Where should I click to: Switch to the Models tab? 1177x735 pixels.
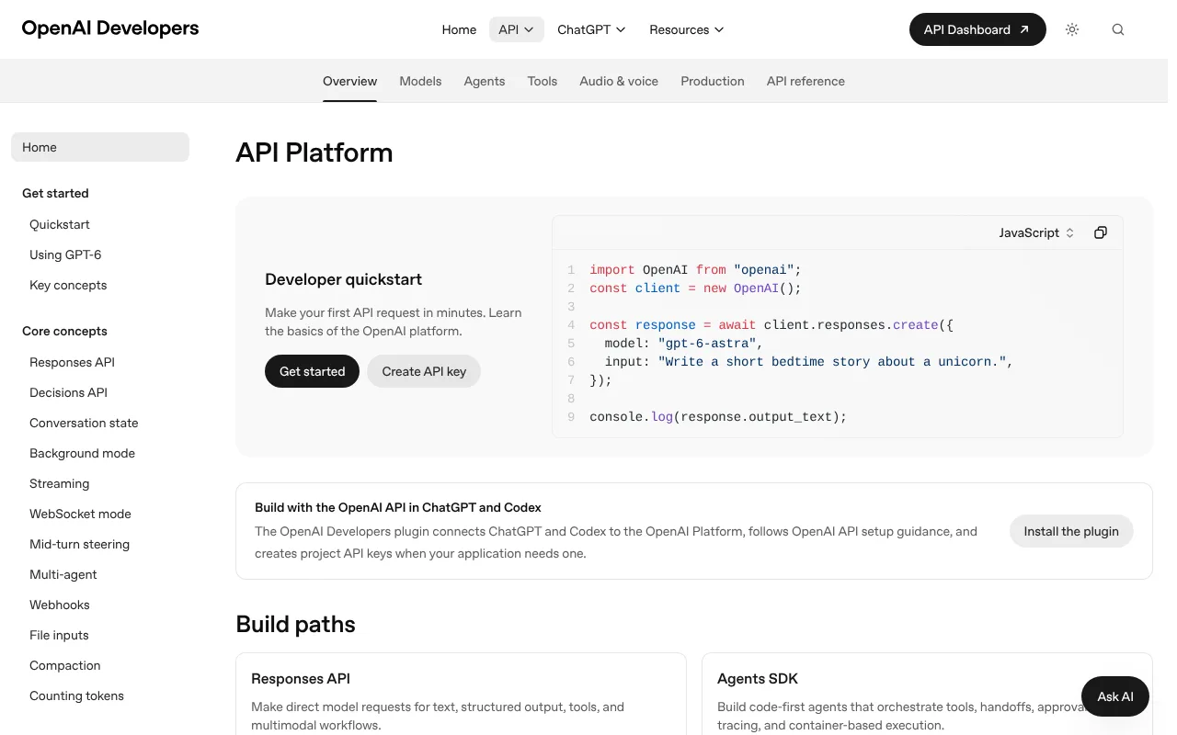[420, 81]
